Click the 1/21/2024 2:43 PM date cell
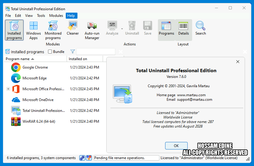The width and height of the screenshot is (254, 166). point(84,67)
